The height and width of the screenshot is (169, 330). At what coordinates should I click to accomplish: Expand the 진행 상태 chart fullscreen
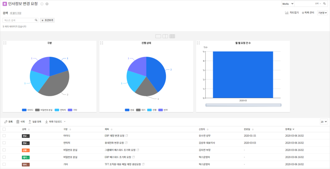click(102, 43)
